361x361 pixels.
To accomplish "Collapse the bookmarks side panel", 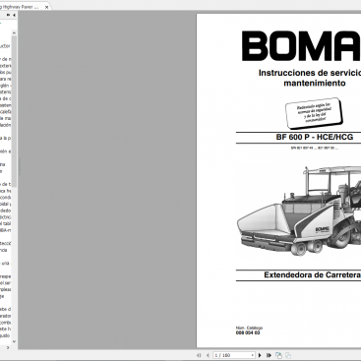I will [x=14, y=15].
